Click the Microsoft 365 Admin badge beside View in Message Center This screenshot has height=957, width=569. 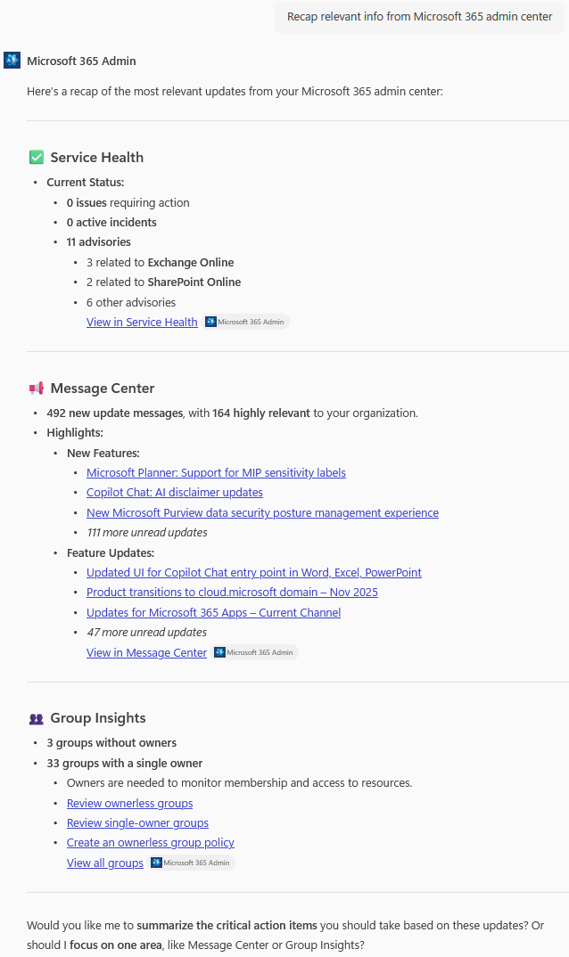(x=254, y=651)
